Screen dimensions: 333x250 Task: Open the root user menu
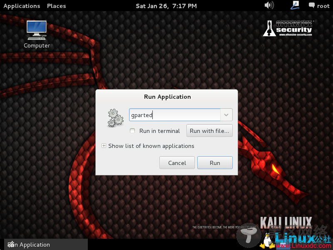click(323, 6)
